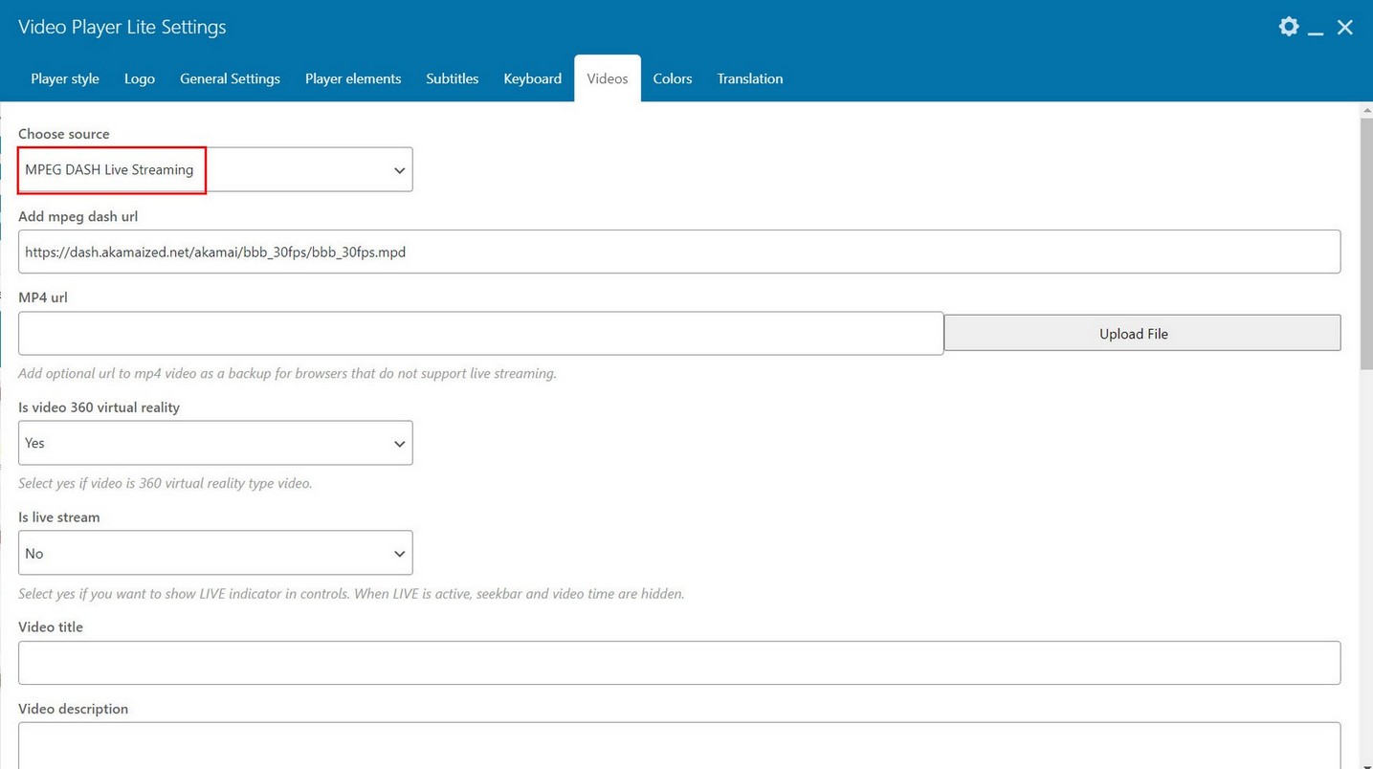Screen dimensions: 1373x769
Task: Open the Logo tab
Action: 140,78
